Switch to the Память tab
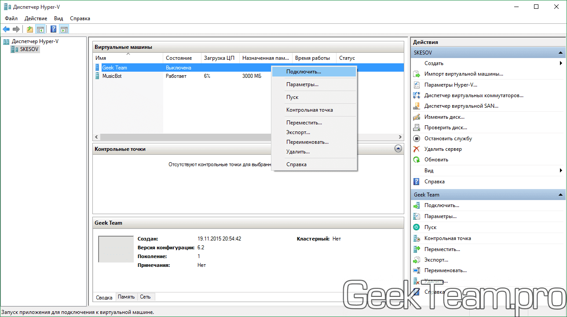The width and height of the screenshot is (567, 317). coord(126,297)
